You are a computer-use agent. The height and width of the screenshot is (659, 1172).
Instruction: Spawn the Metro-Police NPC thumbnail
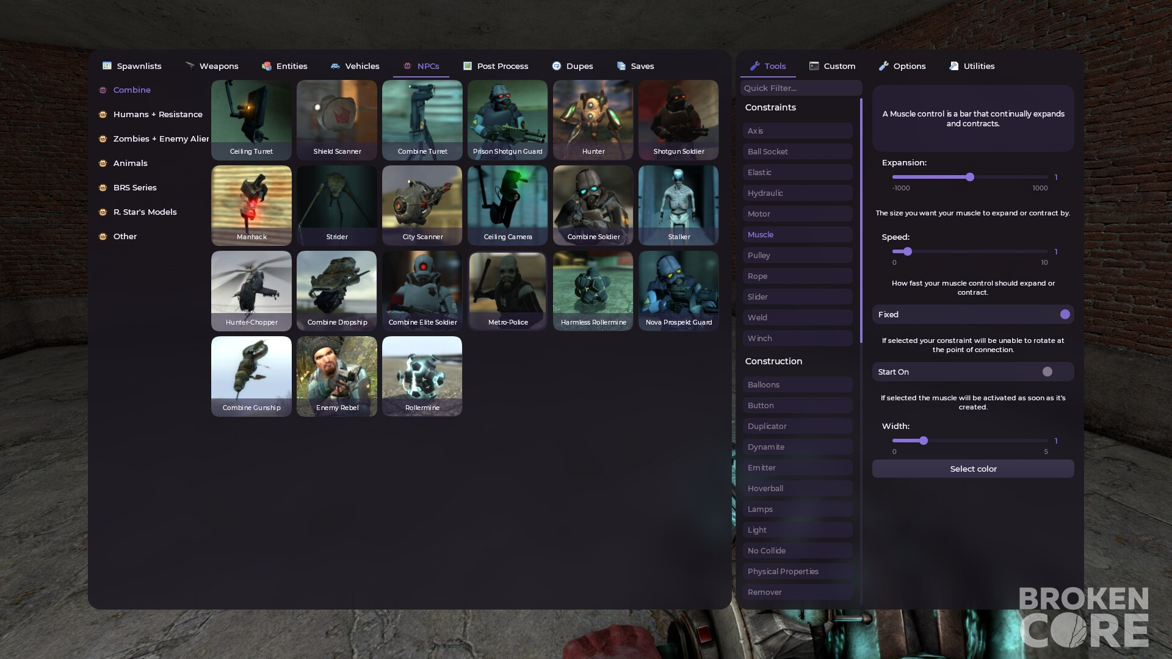pos(508,290)
